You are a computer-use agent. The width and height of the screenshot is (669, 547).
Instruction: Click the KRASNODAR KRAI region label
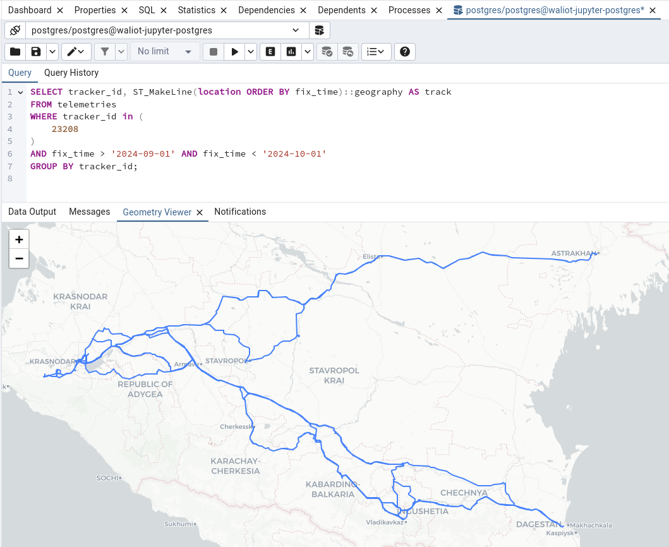80,301
